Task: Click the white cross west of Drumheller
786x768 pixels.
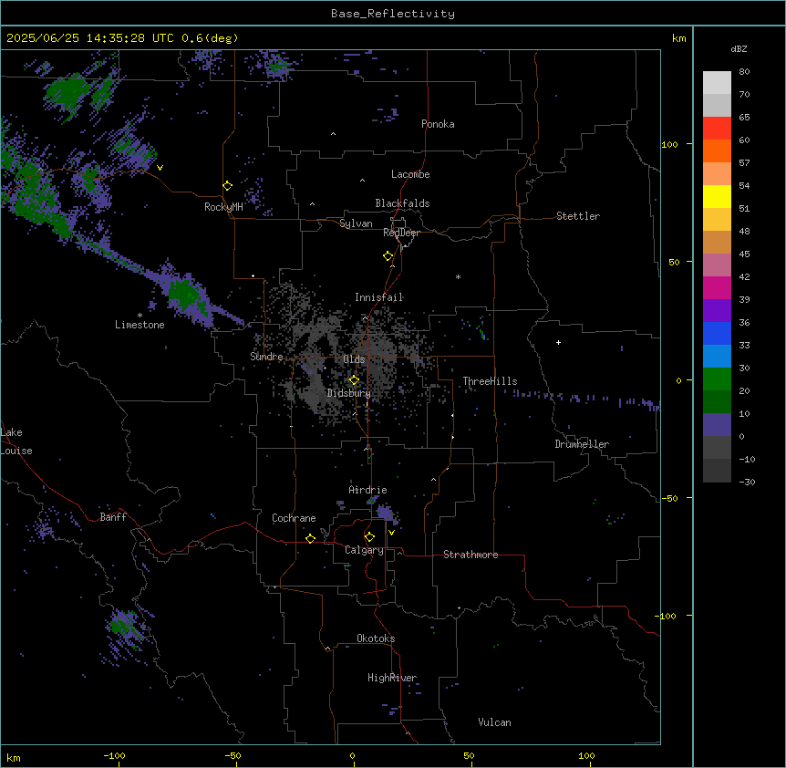Action: [558, 342]
